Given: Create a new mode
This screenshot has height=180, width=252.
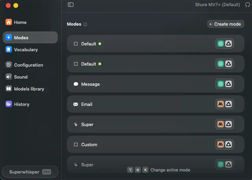Looking at the screenshot, I should coord(226,24).
